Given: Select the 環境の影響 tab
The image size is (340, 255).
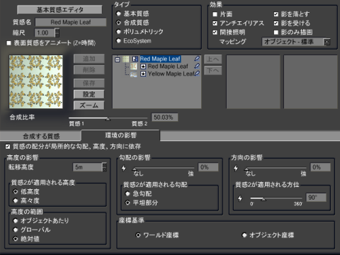Looking at the screenshot, I should tap(120, 135).
